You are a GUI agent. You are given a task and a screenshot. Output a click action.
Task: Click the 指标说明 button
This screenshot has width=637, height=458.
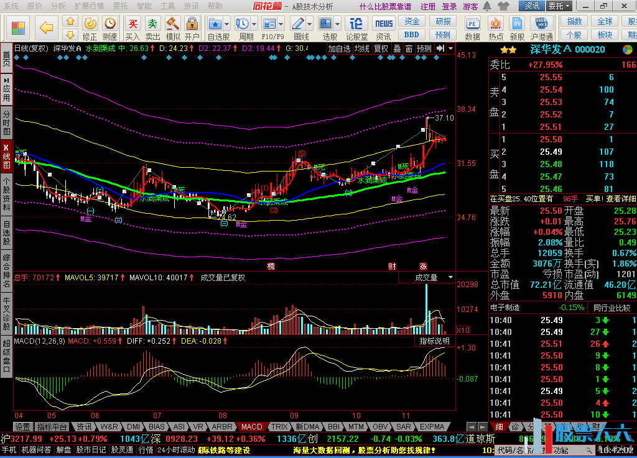click(435, 341)
